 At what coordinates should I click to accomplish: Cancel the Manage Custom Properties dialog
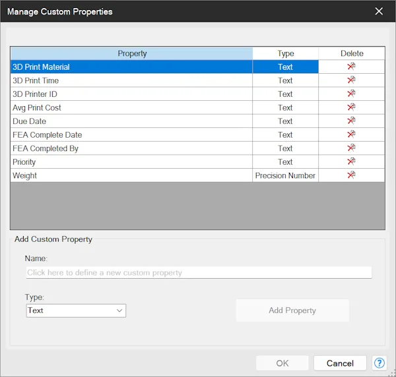tap(340, 363)
